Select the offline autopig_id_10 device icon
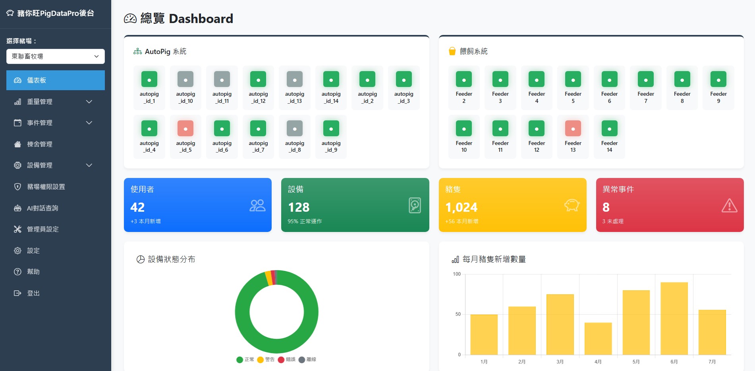 pyautogui.click(x=185, y=79)
